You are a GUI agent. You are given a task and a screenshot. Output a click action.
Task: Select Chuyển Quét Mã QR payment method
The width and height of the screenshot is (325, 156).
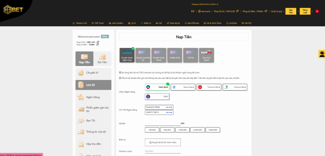(x=143, y=55)
